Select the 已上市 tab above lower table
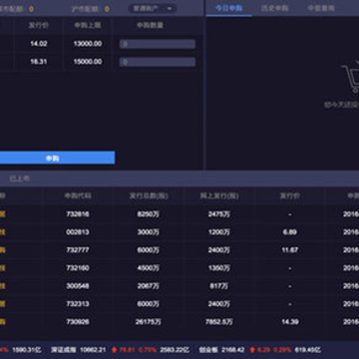 click(20, 179)
